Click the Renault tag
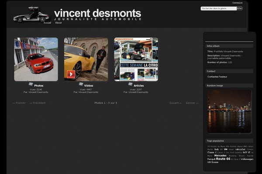This screenshot has width=262, height=174. click(x=211, y=159)
